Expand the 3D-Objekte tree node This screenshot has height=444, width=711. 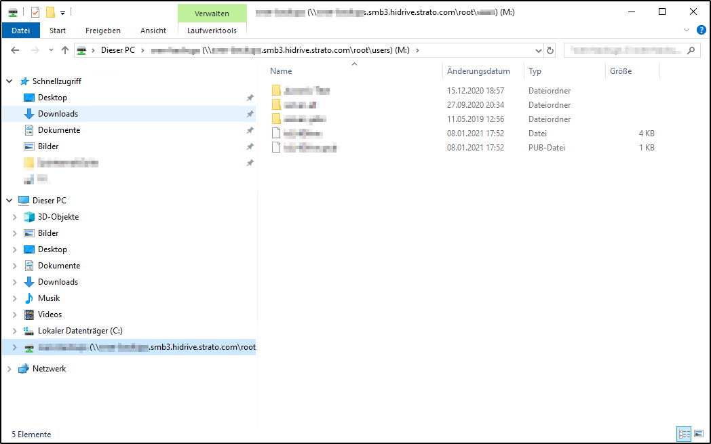[x=15, y=217]
